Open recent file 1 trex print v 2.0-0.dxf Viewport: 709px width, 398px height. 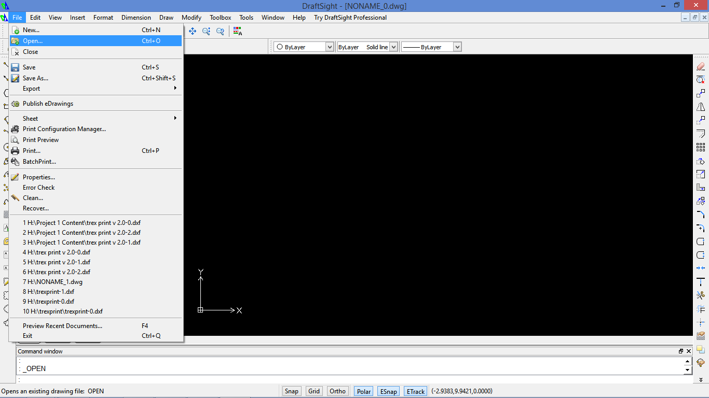coord(96,223)
